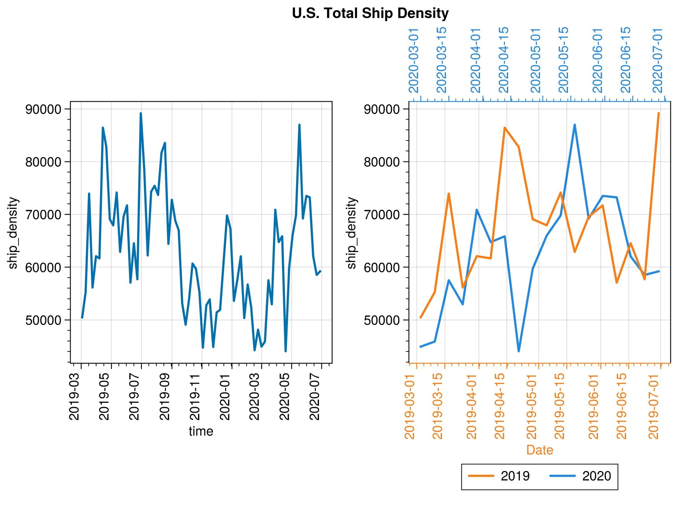Click the orange '2019-05-15' bottom axis label
This screenshot has width=677, height=515.
point(560,406)
